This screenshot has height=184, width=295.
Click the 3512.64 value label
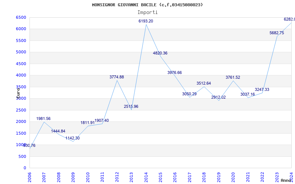(204, 84)
